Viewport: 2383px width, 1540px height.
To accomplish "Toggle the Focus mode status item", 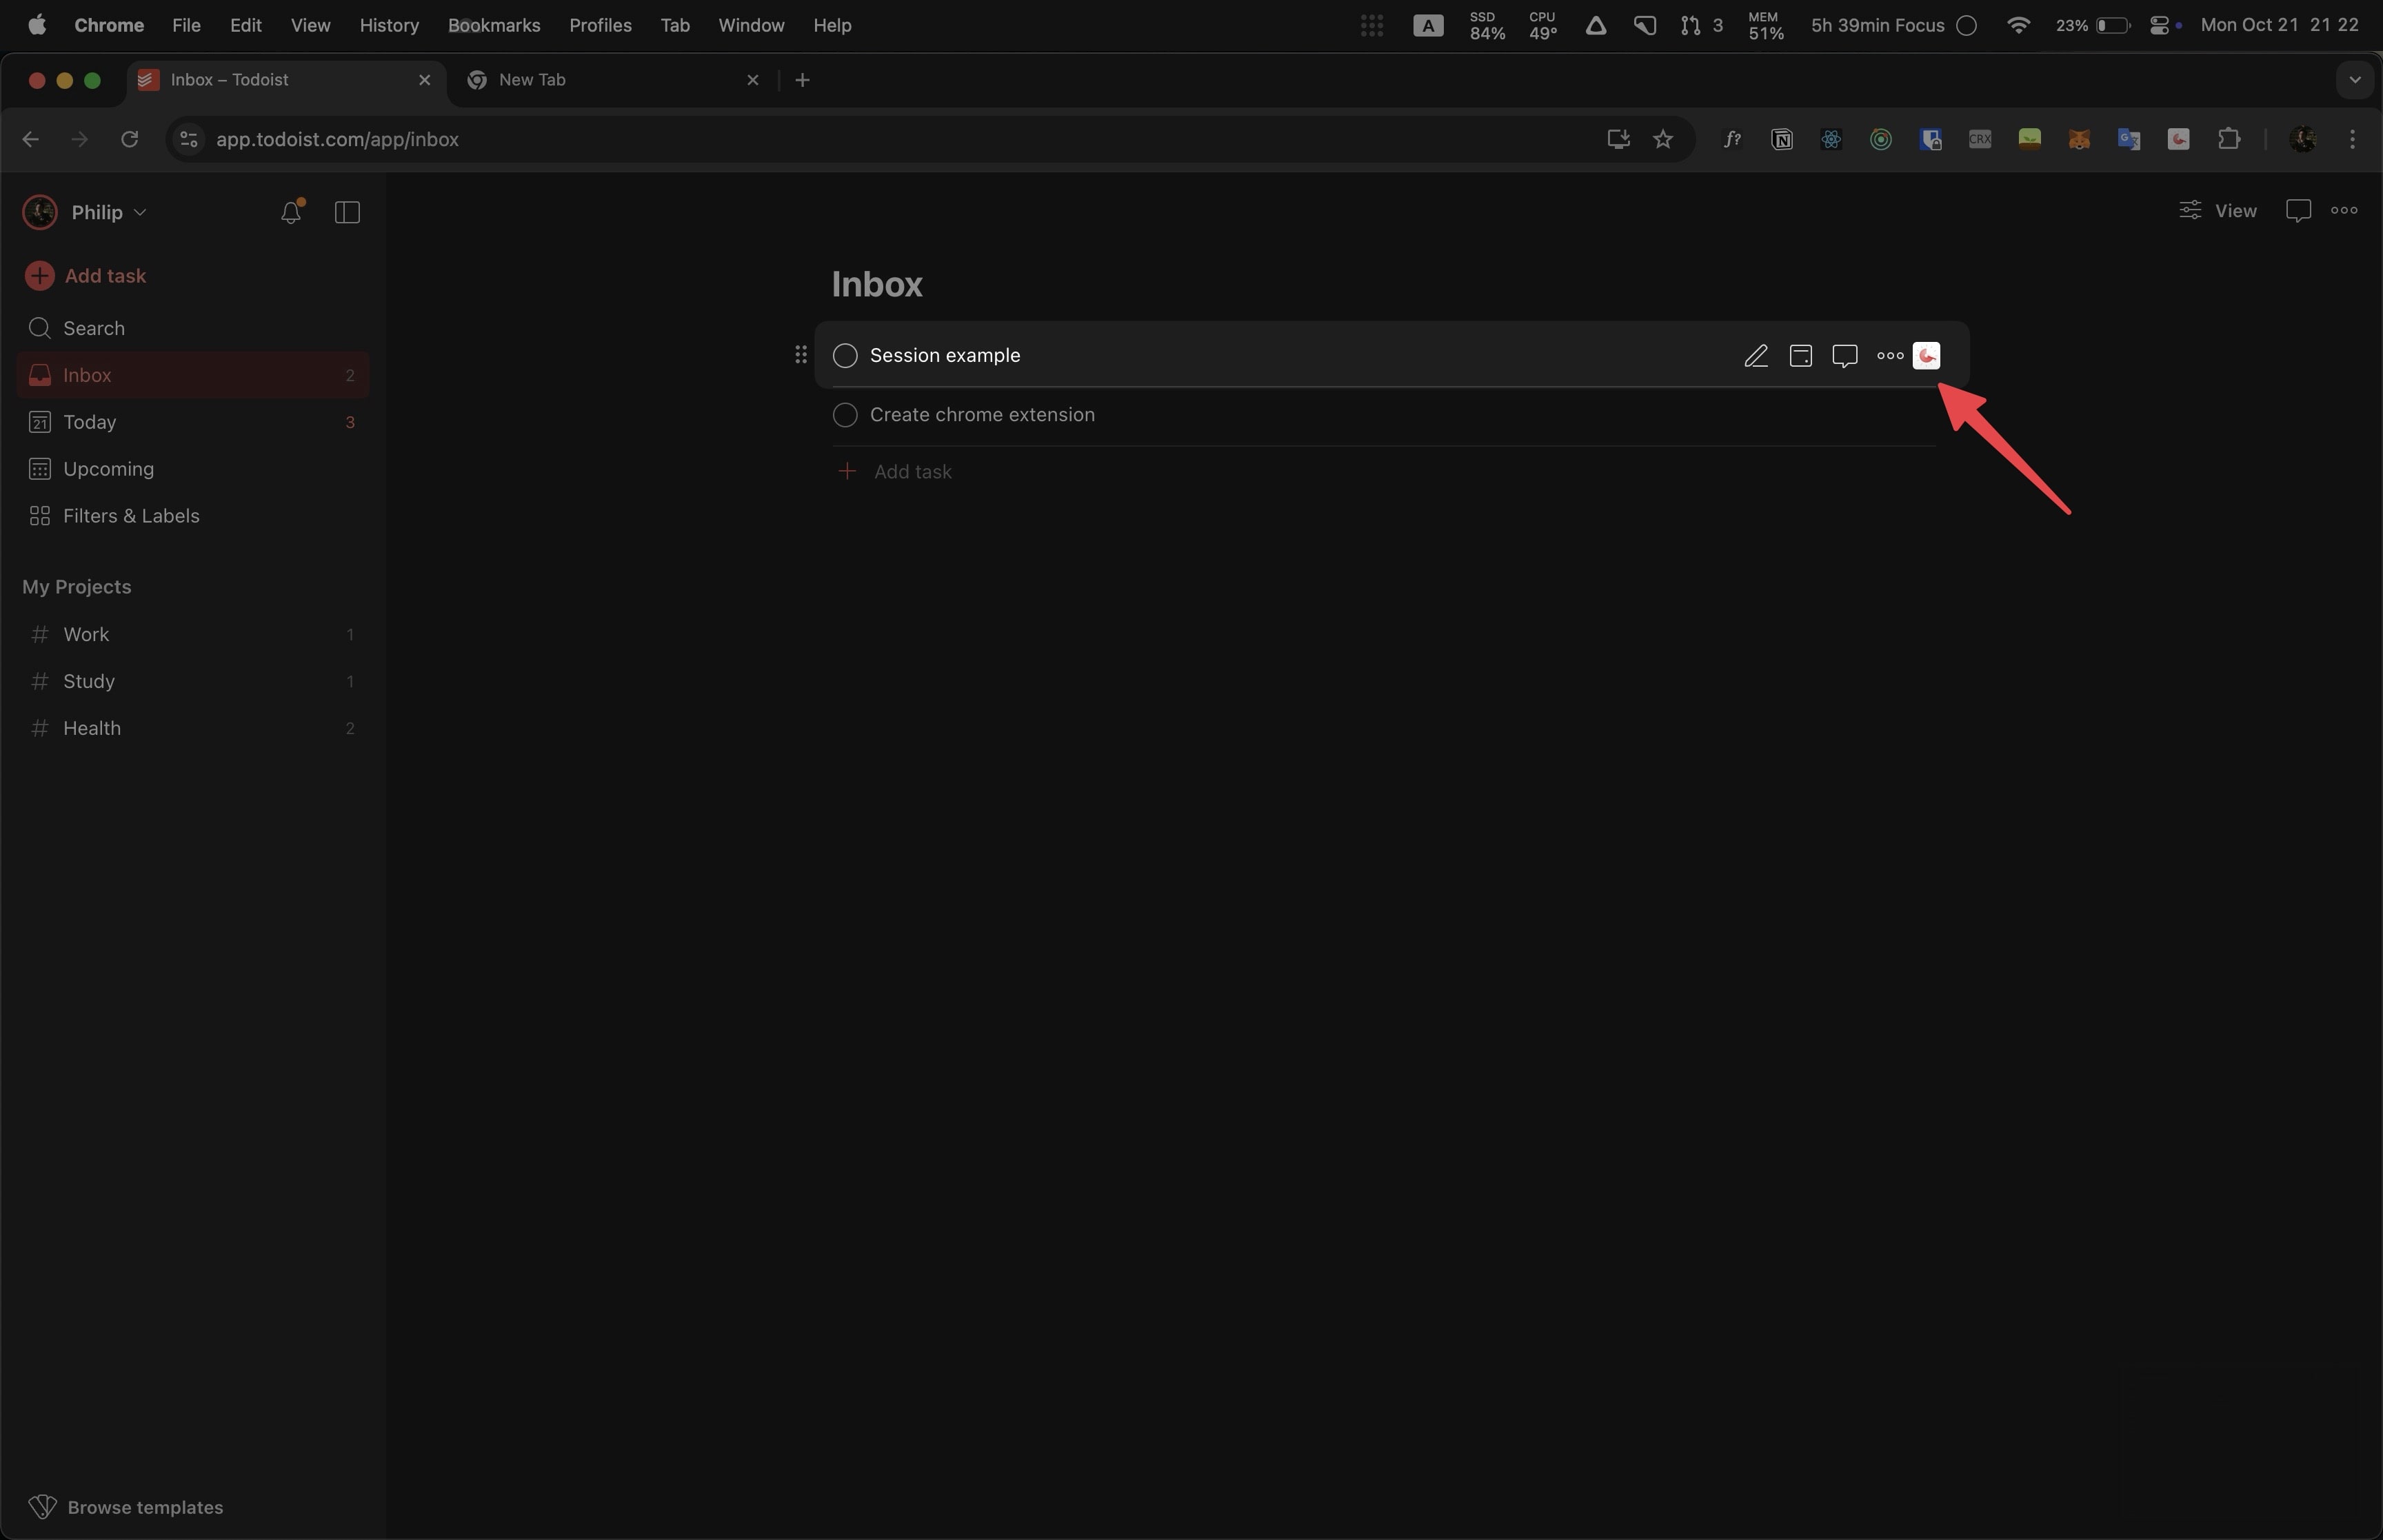I will pyautogui.click(x=1894, y=25).
